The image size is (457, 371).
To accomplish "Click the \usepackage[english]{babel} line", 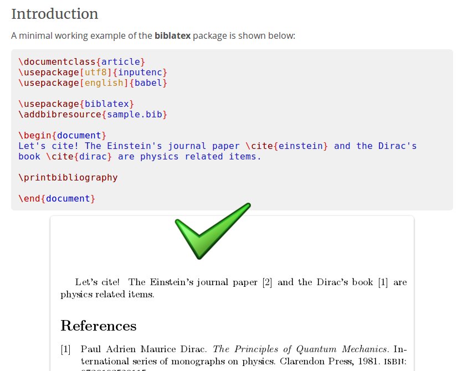I will click(93, 83).
